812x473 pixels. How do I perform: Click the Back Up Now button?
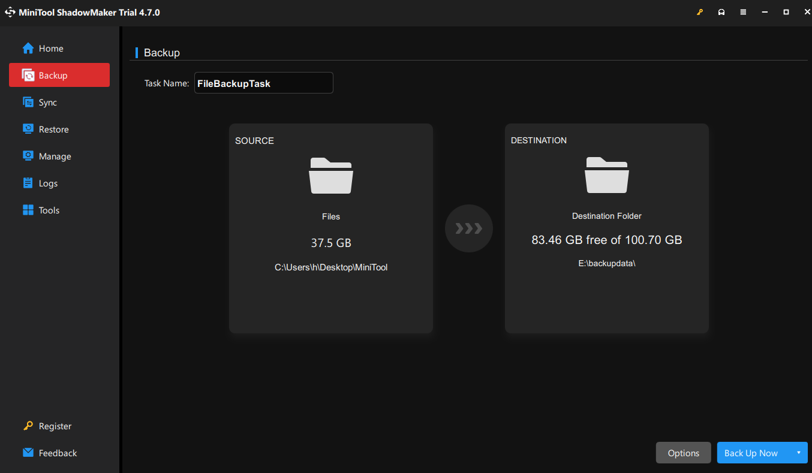(x=751, y=453)
